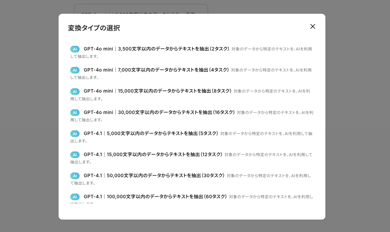Select GPT-4.1 15,000文字以内 (12タスク) option

click(192, 158)
